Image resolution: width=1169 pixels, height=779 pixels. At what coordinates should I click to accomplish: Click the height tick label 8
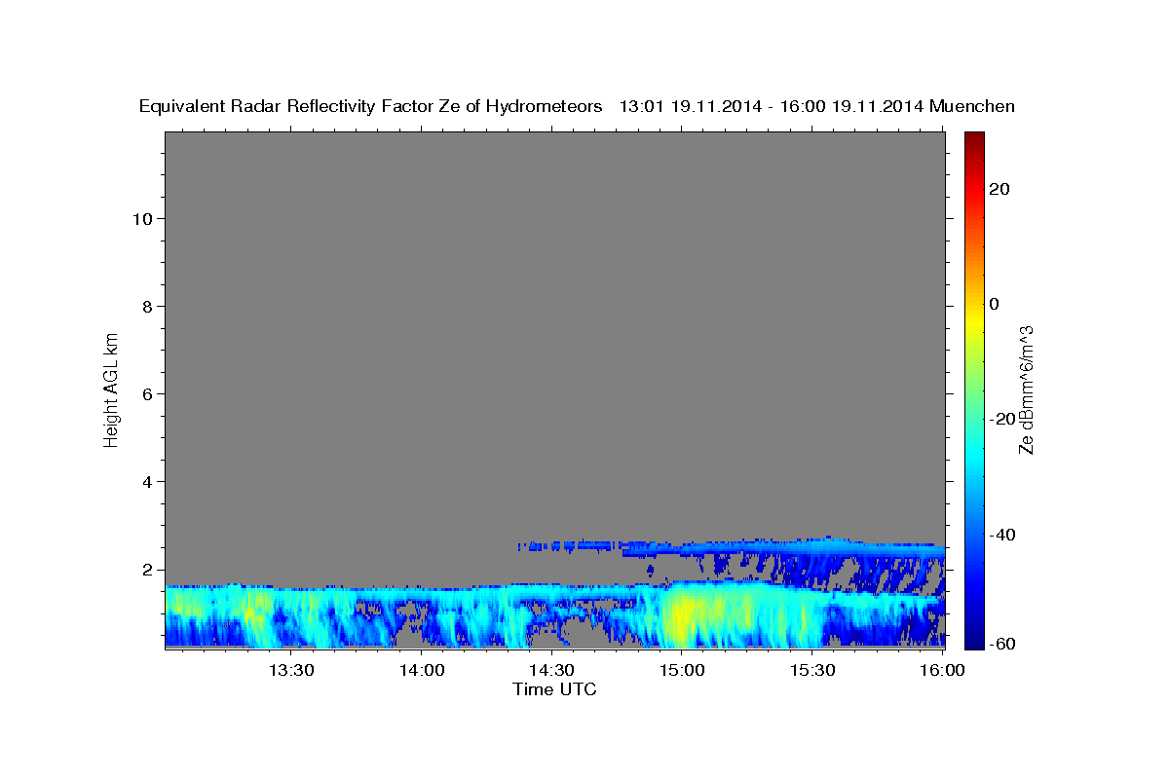tap(147, 306)
